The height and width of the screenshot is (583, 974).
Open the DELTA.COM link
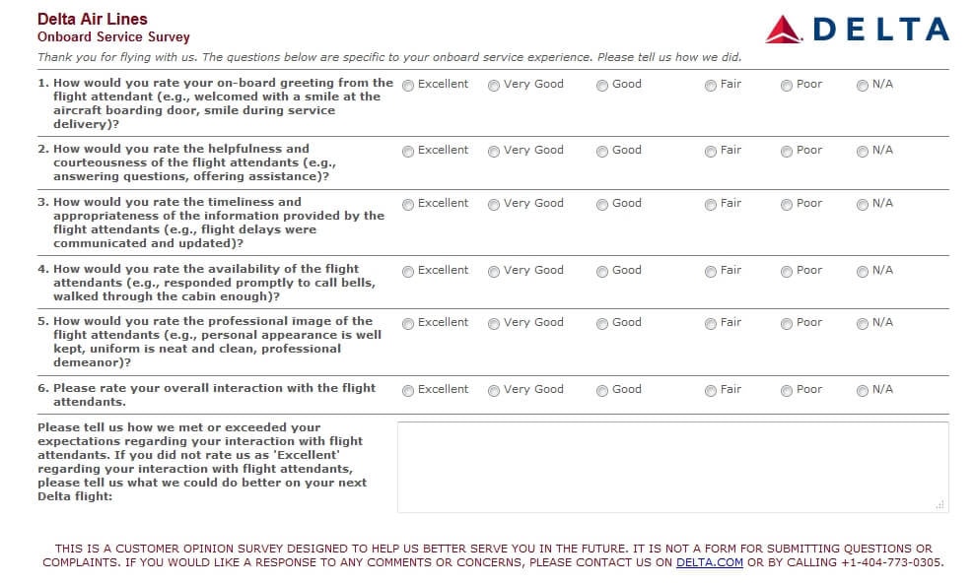pos(710,562)
